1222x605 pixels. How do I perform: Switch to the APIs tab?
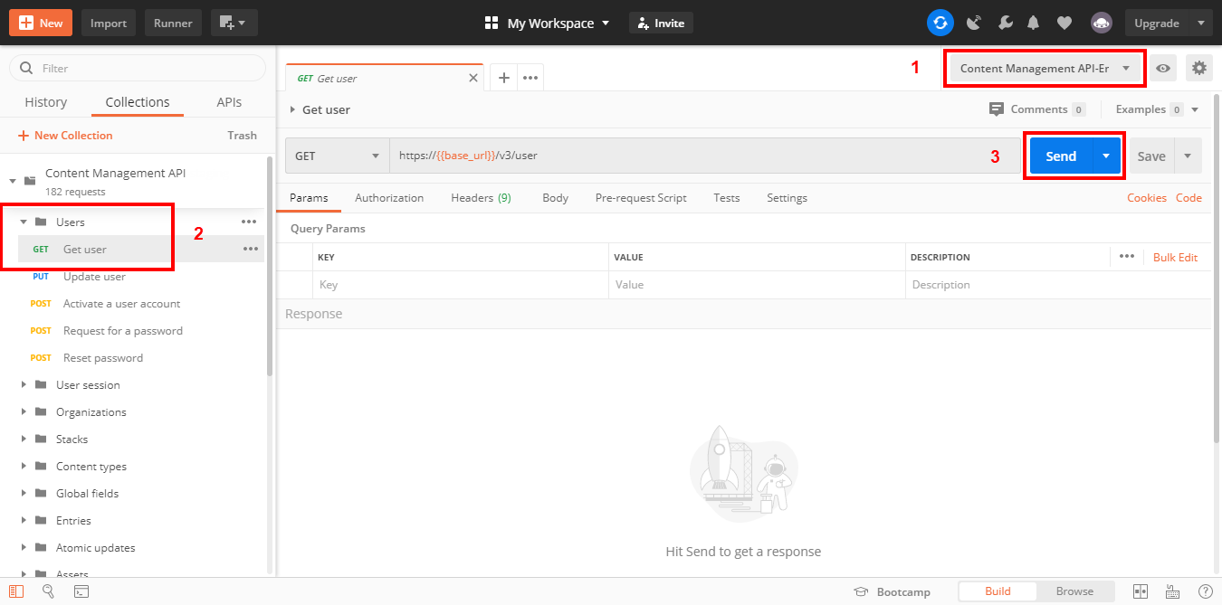(229, 102)
